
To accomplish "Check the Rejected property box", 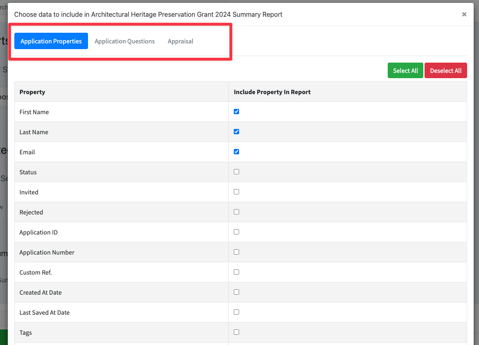I will coord(236,212).
